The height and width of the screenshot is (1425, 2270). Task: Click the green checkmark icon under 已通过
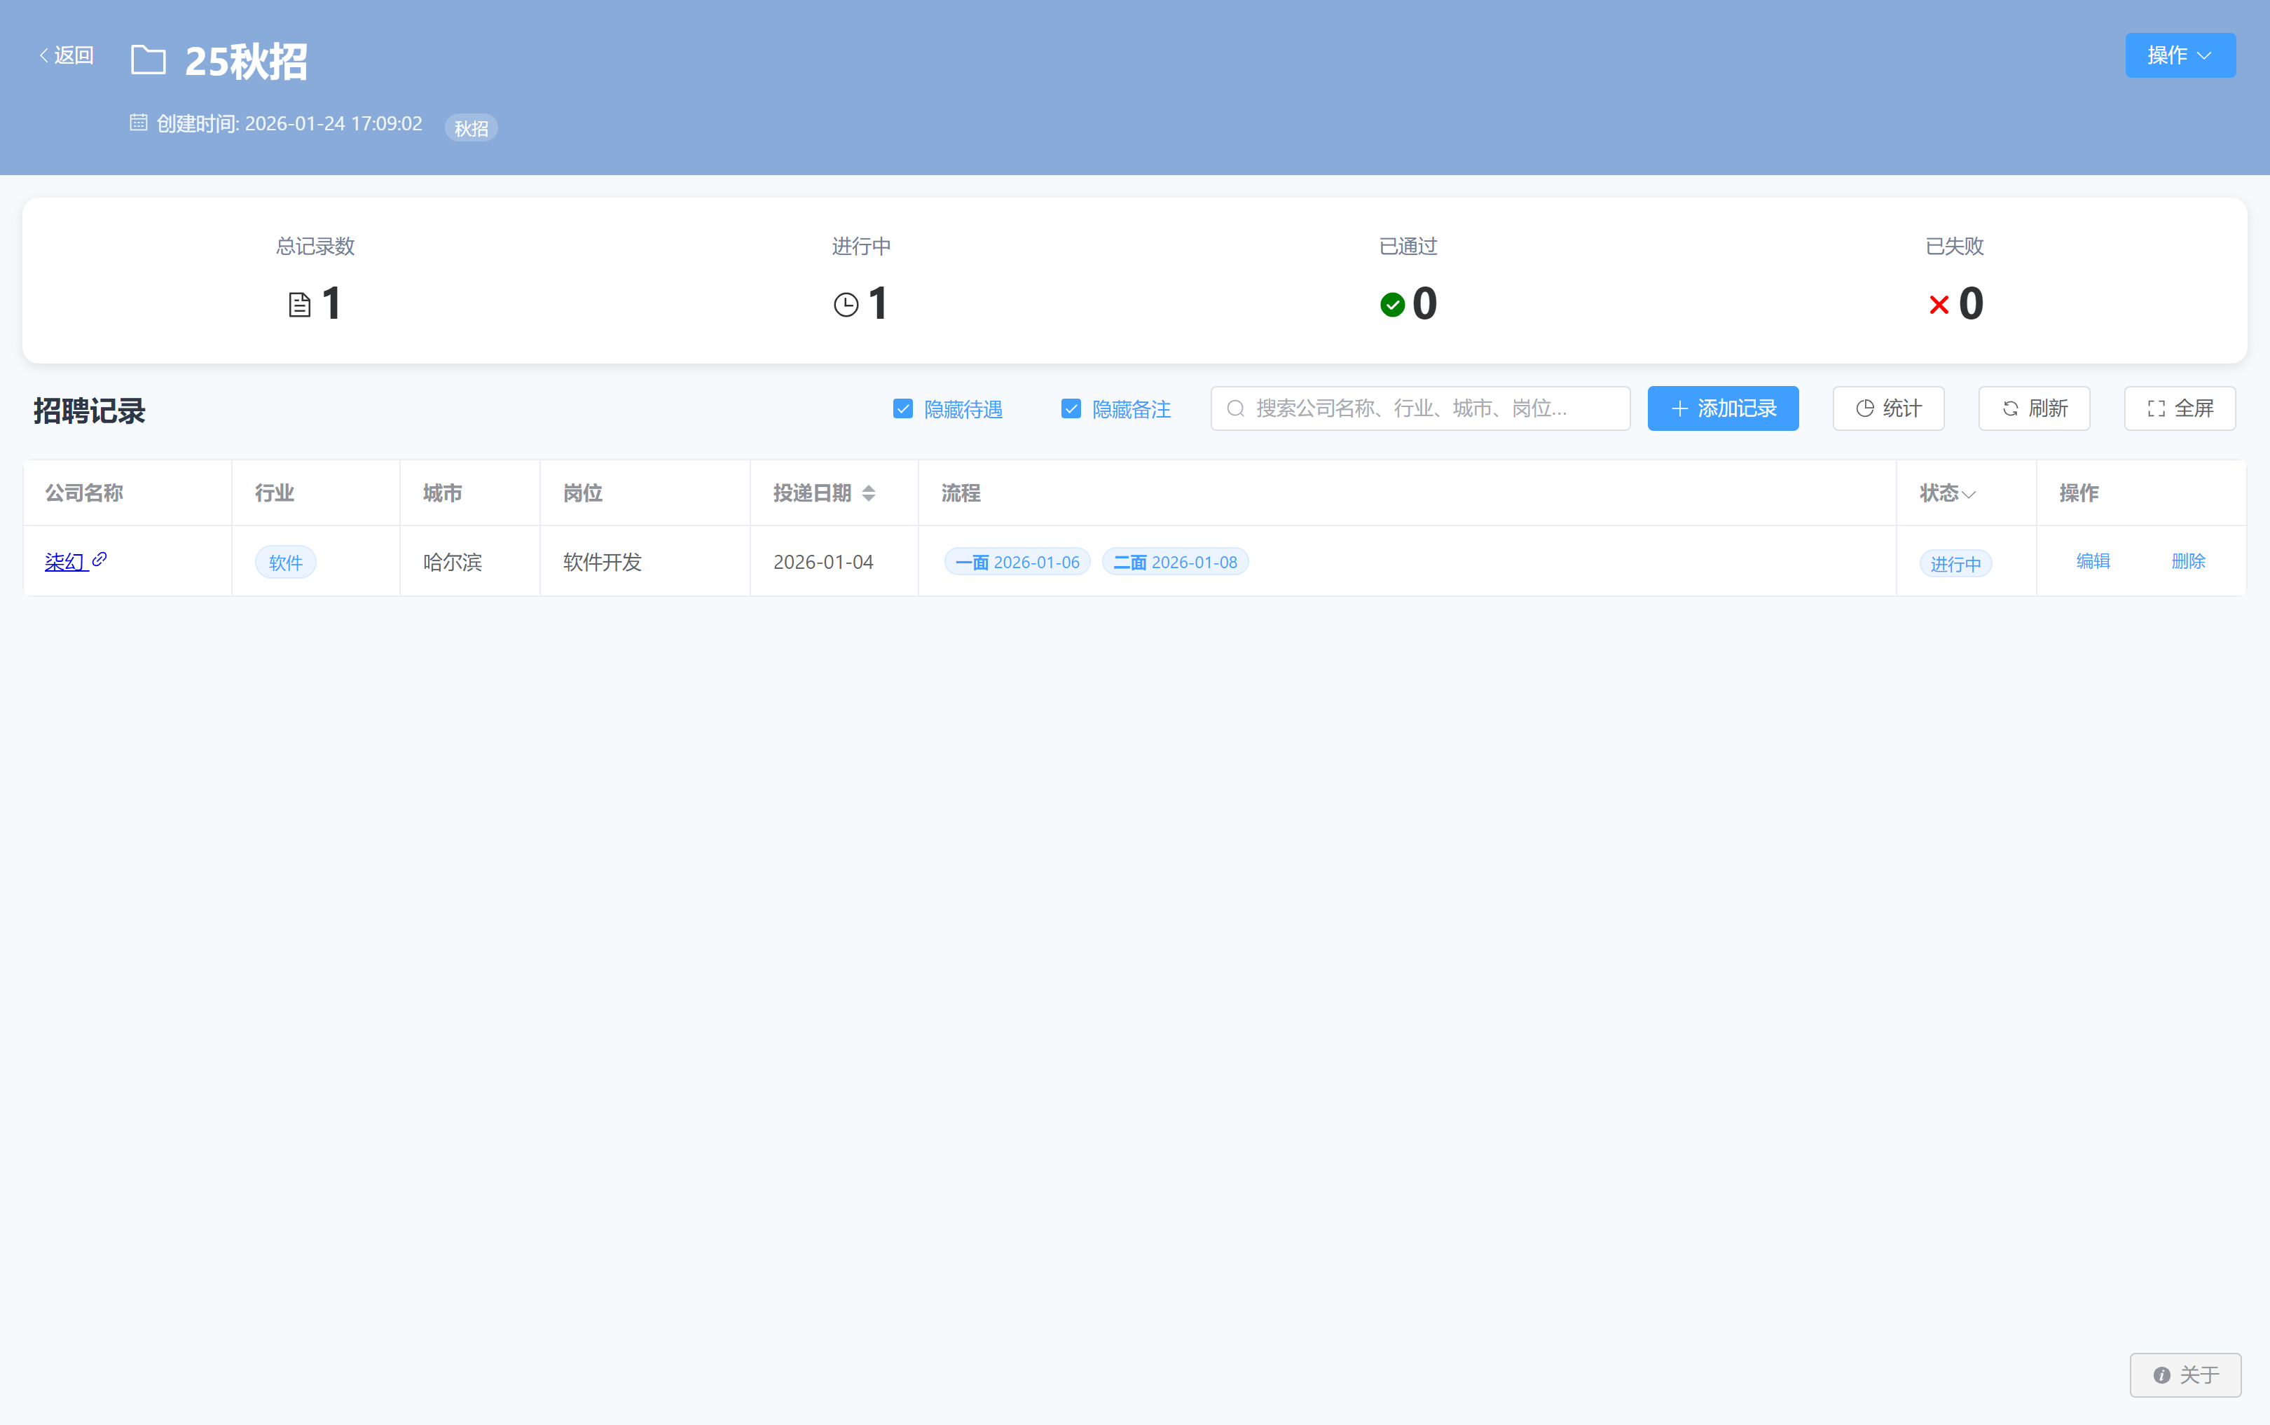(x=1392, y=305)
